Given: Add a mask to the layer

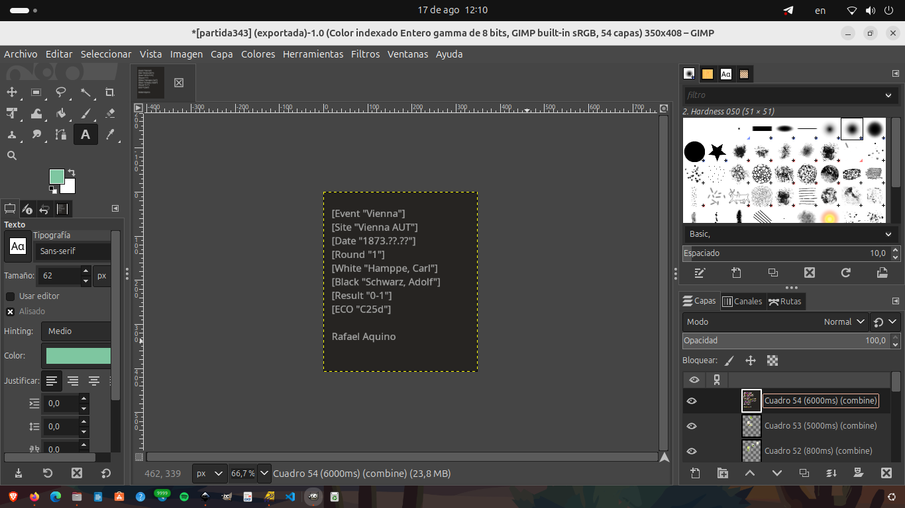Looking at the screenshot, I should coord(859,473).
